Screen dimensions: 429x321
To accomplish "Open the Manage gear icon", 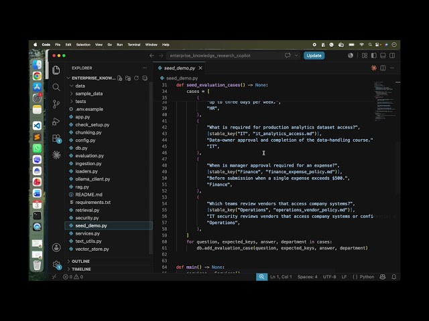I will (x=56, y=265).
